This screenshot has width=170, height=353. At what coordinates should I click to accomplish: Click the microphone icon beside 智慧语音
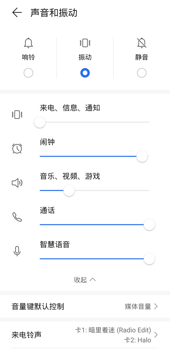17,251
